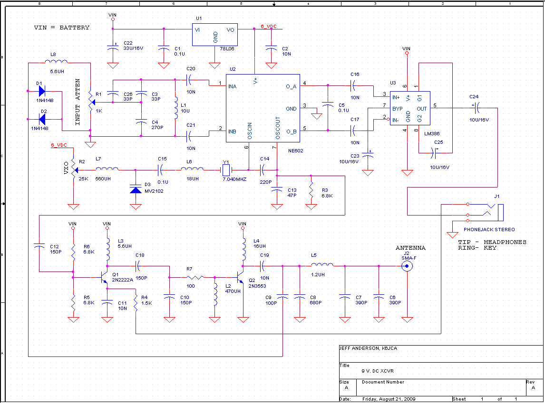This screenshot has width=545, height=403.
Task: Select the U1 78L06 regulator block
Action: click(x=215, y=35)
